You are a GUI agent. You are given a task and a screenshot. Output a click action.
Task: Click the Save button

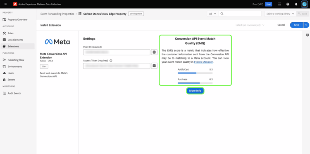click(296, 25)
